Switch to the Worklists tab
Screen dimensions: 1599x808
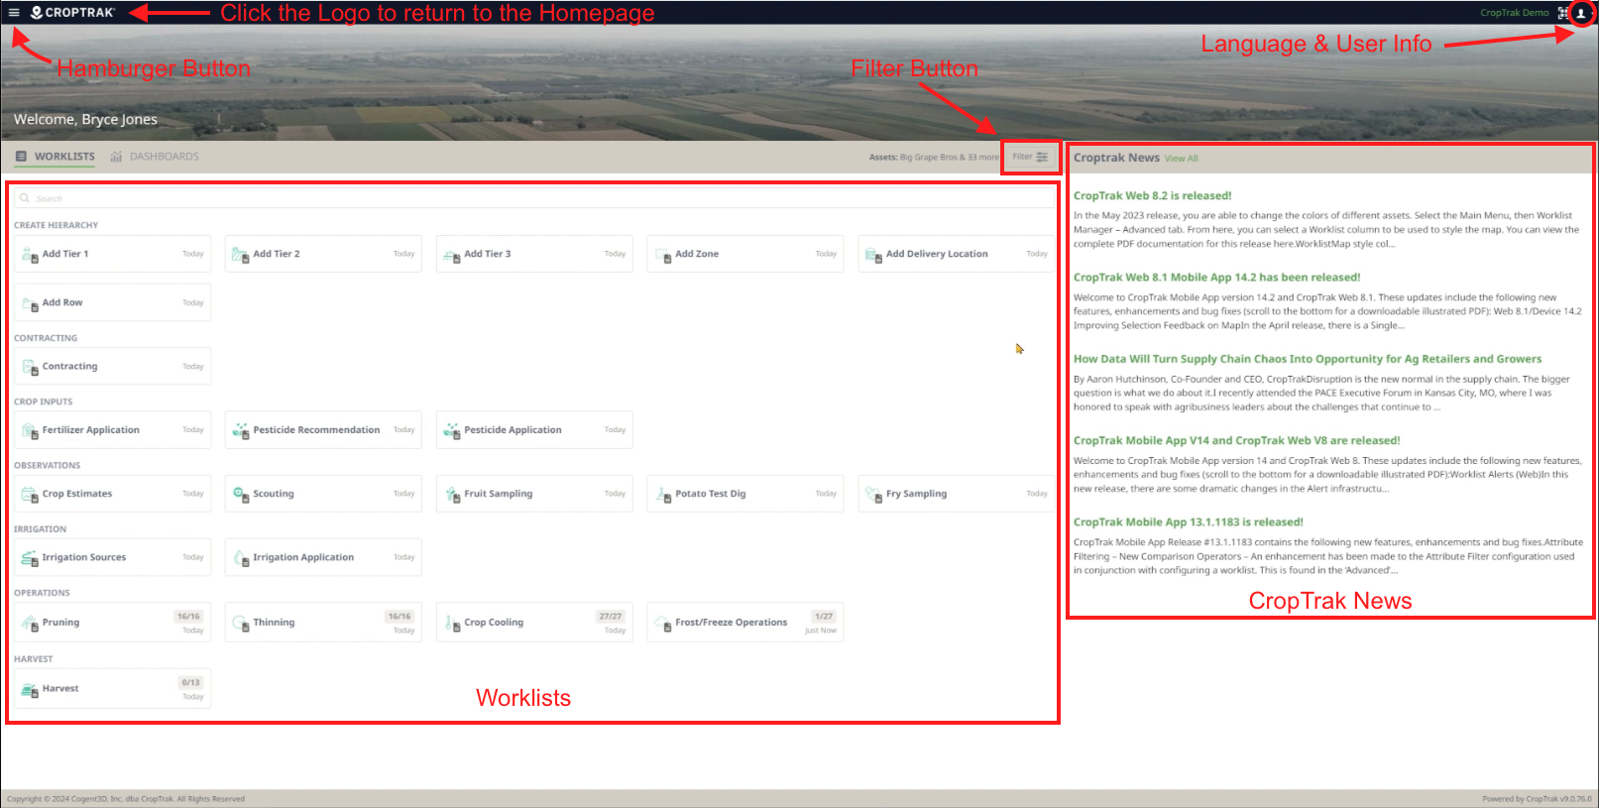tap(56, 157)
